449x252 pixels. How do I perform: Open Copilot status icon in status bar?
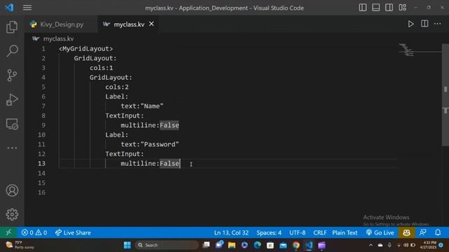click(406, 232)
